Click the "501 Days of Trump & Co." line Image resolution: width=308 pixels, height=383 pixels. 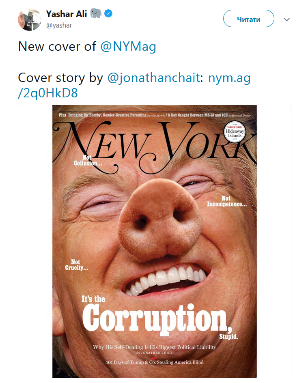154,362
